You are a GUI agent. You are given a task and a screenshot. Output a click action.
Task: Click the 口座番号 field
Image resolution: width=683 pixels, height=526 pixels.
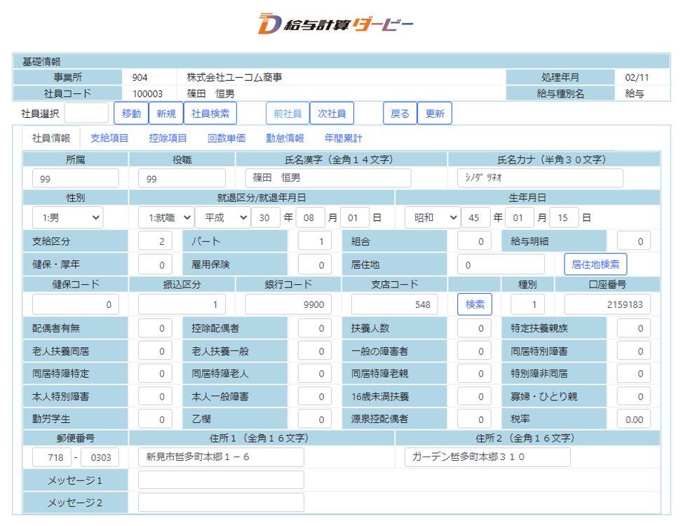(607, 304)
